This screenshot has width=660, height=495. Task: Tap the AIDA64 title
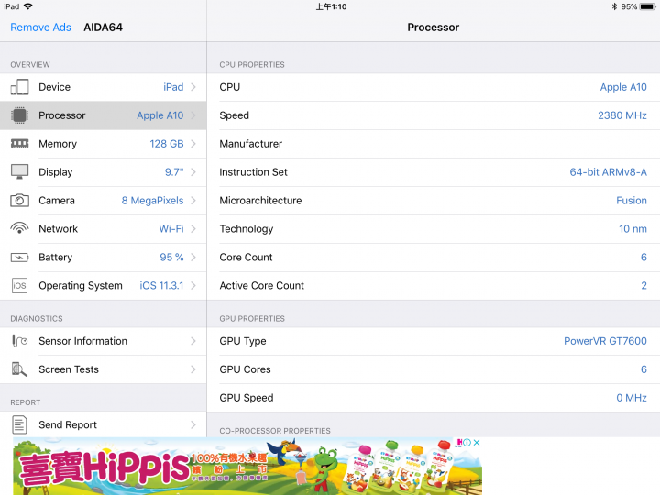(103, 27)
